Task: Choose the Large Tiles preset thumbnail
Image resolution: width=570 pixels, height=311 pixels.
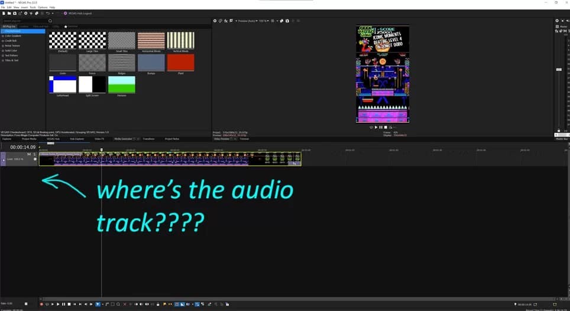Action: [x=92, y=40]
